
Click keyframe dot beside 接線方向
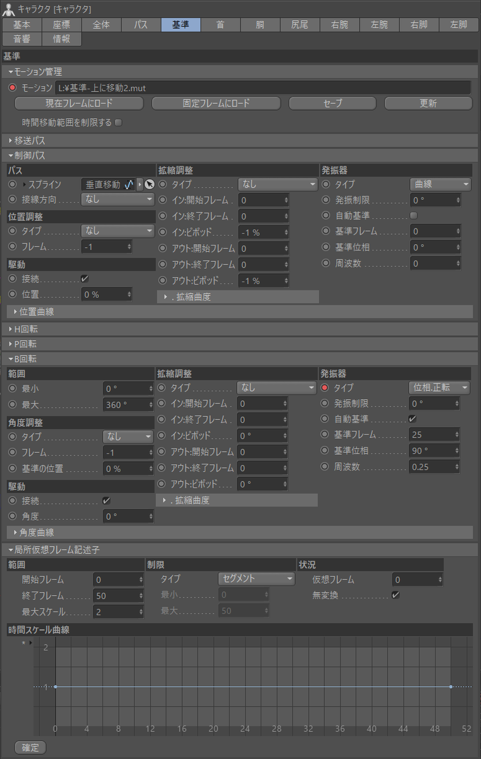point(12,200)
